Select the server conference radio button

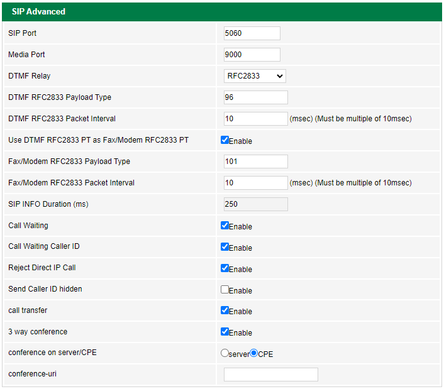[225, 353]
